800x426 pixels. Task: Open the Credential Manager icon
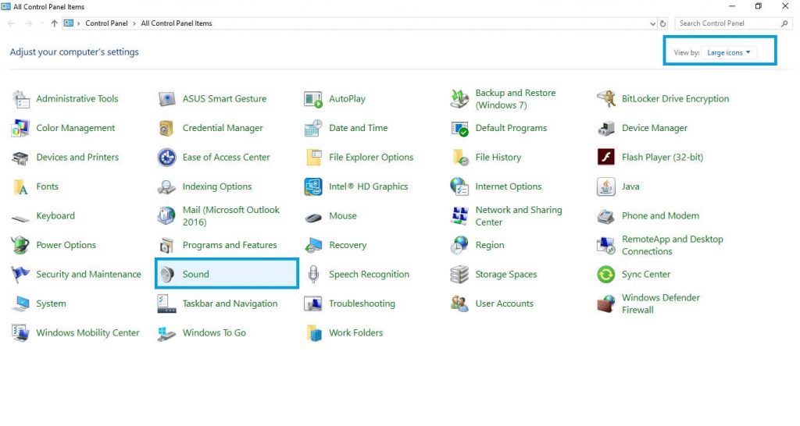(167, 129)
